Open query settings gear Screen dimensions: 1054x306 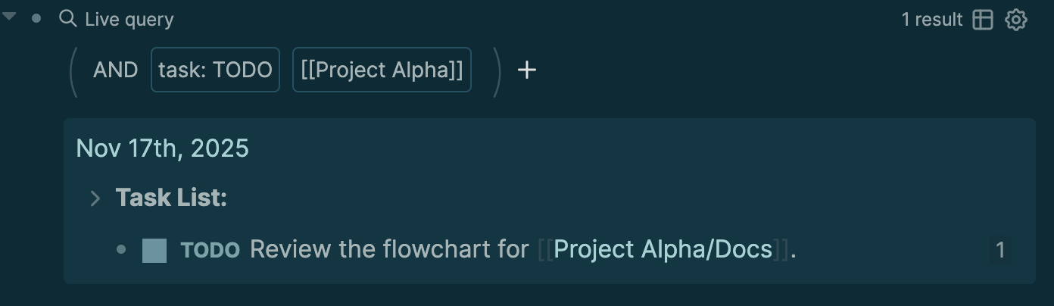pyautogui.click(x=1015, y=20)
